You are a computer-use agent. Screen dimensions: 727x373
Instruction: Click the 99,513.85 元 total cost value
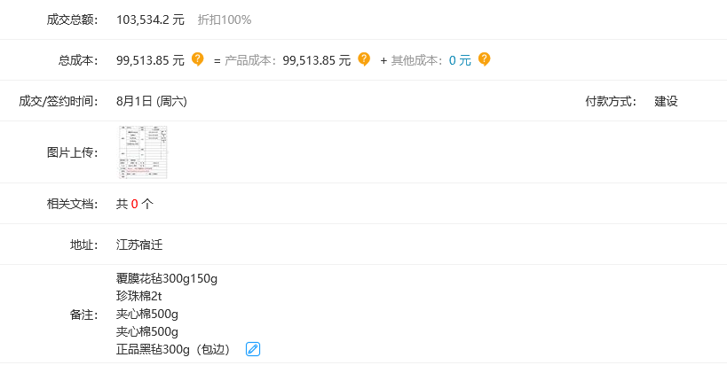coord(150,60)
